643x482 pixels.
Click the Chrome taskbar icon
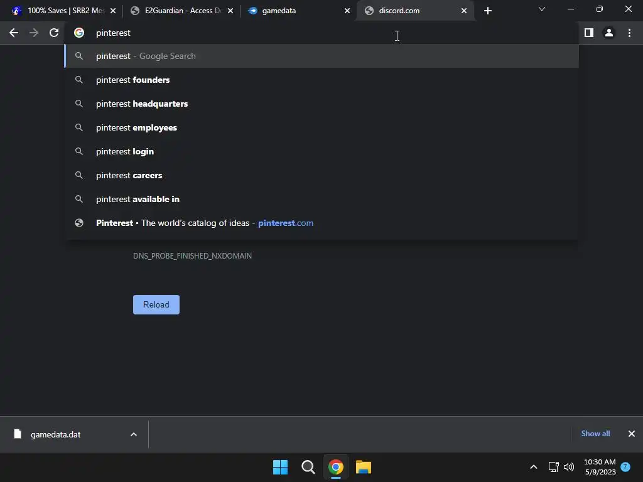pyautogui.click(x=336, y=467)
